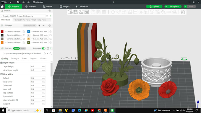Open the Print button dropdown arrow
The height and width of the screenshot is (113, 201).
pyautogui.click(x=185, y=6)
